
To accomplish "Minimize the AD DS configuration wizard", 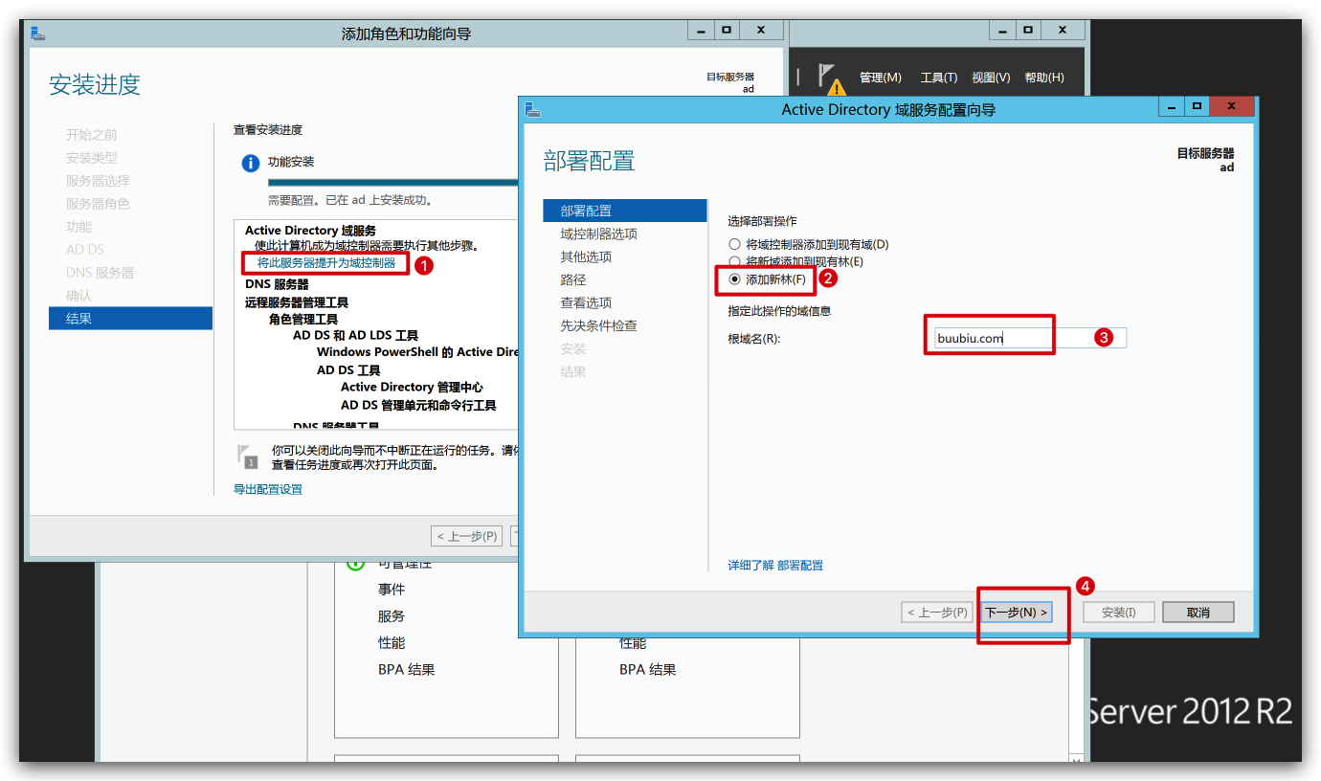I will [x=1170, y=106].
